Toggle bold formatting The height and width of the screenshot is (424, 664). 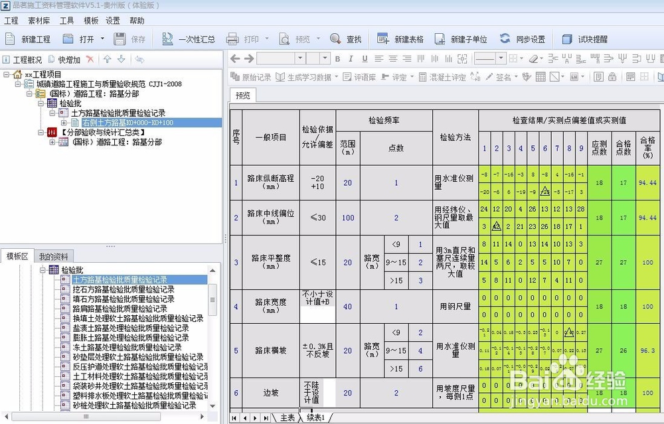point(337,59)
